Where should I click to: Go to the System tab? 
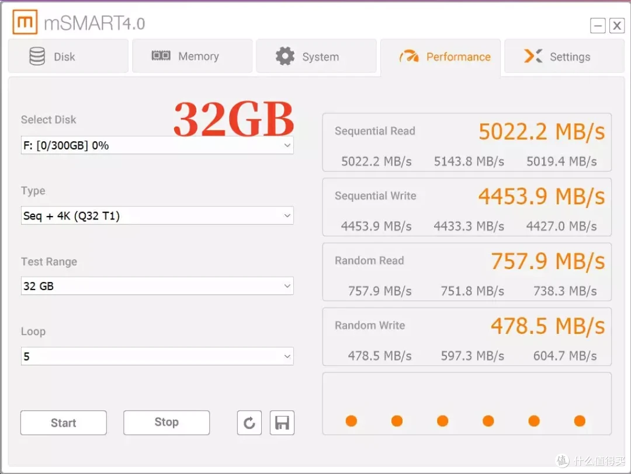pos(316,56)
